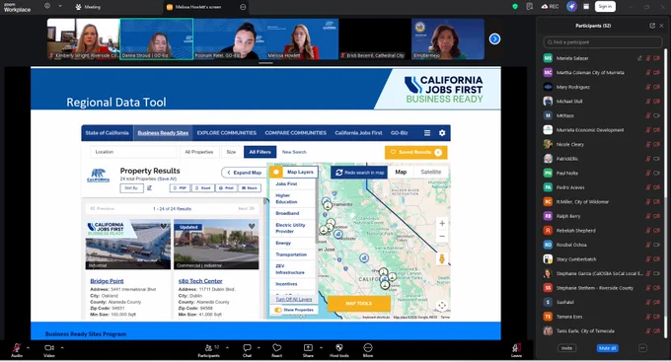
Task: Click the Sign in button
Action: pos(605,7)
